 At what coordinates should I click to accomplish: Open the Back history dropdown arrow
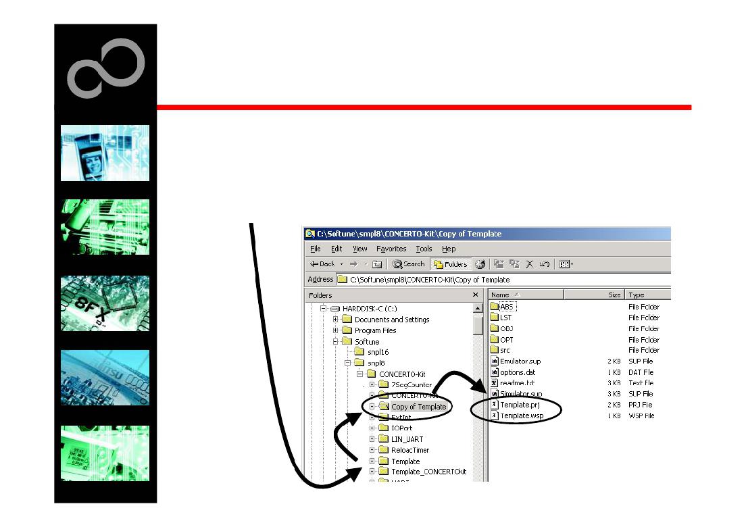click(x=341, y=264)
